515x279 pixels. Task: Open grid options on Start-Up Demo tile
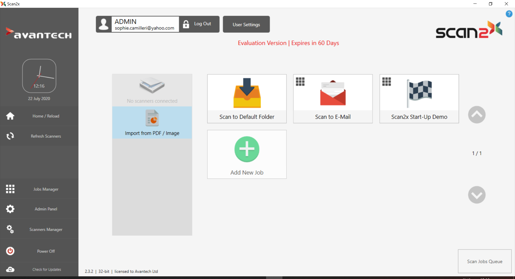387,82
